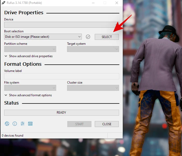Click the '0 devices found' status text
This screenshot has height=156, width=182.
coord(12,136)
